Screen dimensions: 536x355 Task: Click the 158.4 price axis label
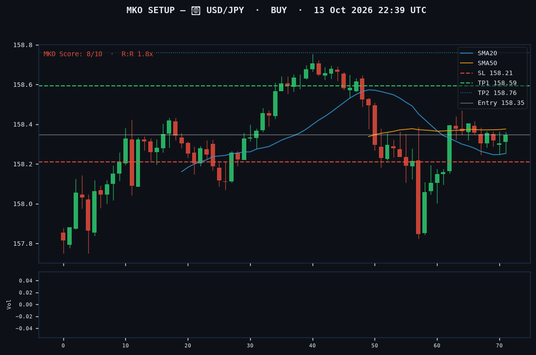coord(23,124)
